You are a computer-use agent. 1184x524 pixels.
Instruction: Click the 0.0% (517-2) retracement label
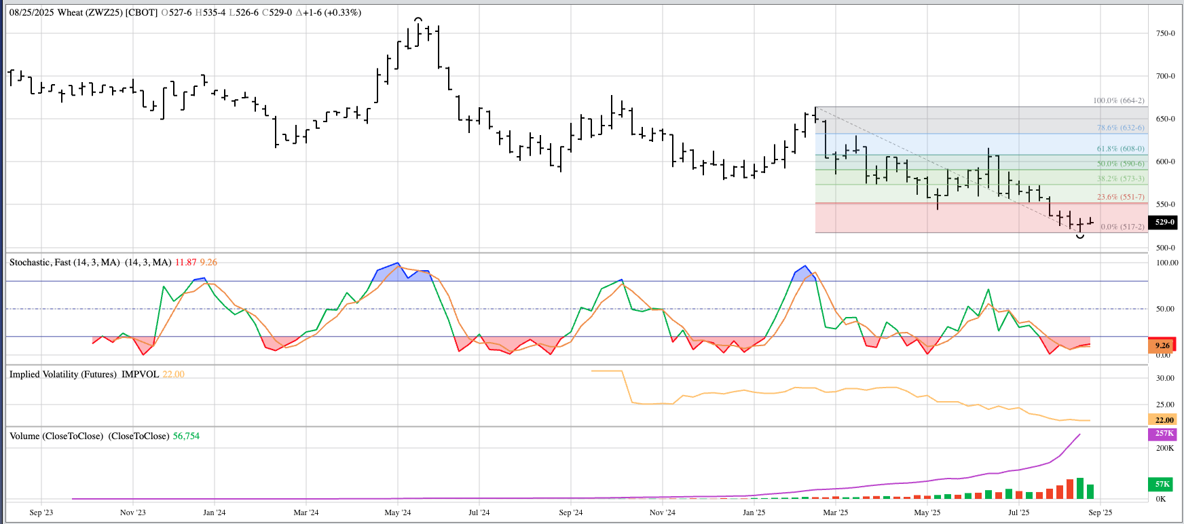(x=1122, y=227)
